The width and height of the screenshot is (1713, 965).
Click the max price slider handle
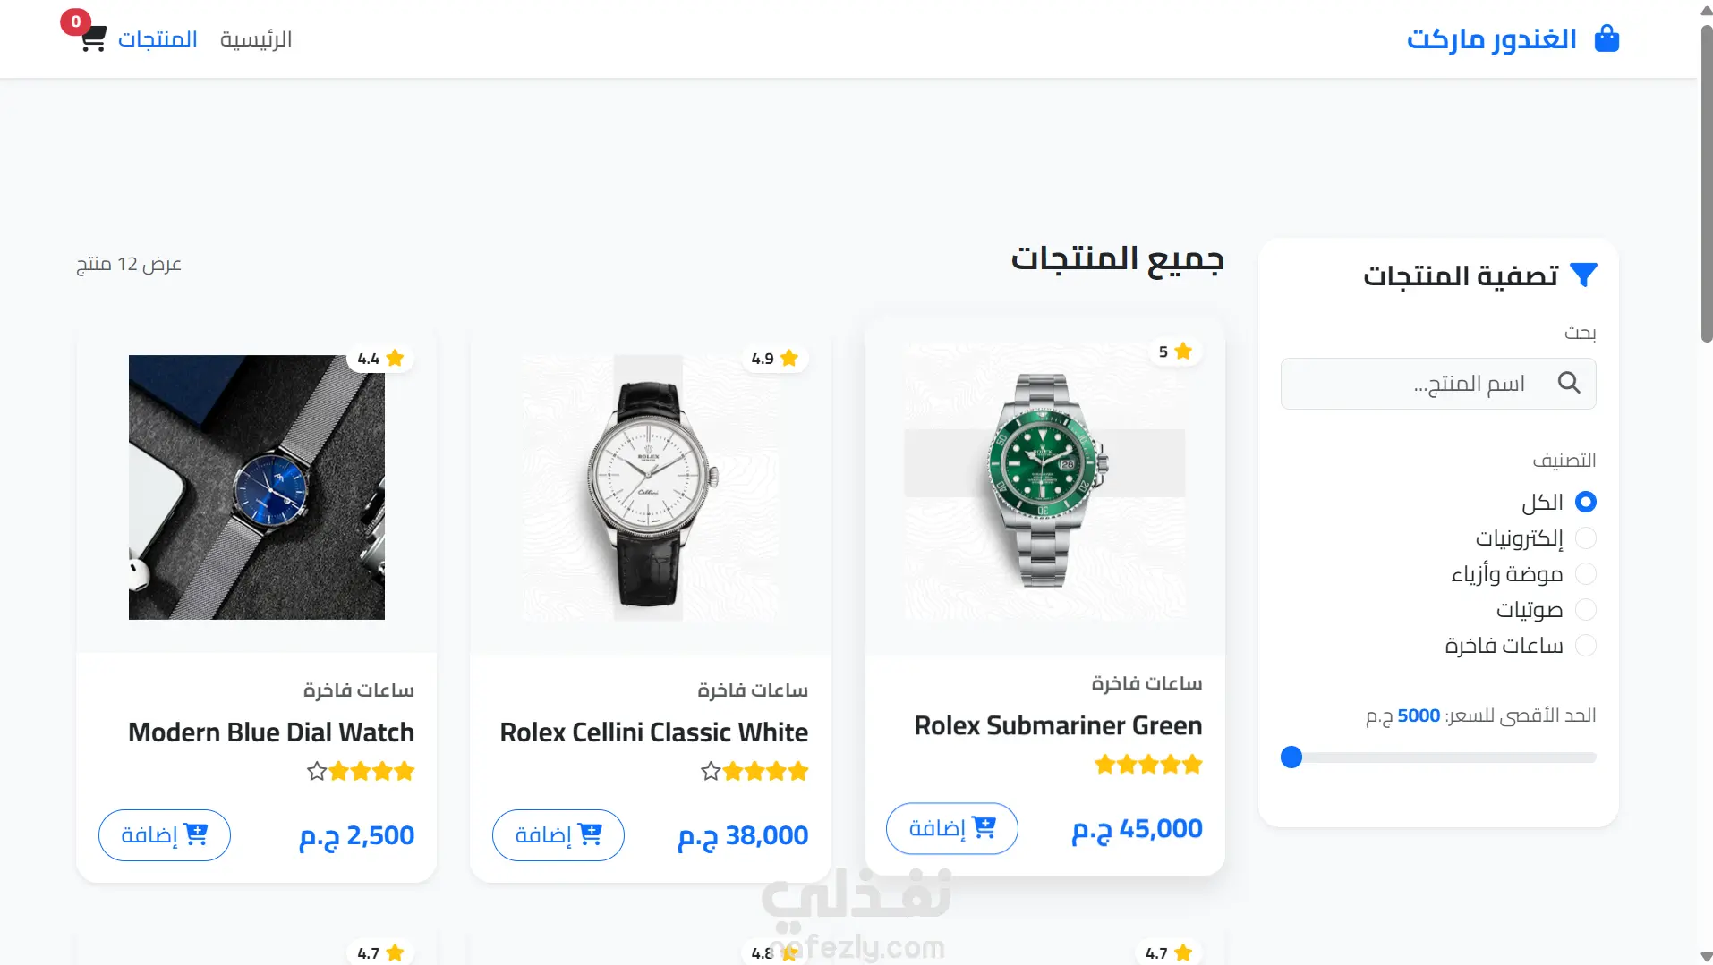[x=1291, y=758]
